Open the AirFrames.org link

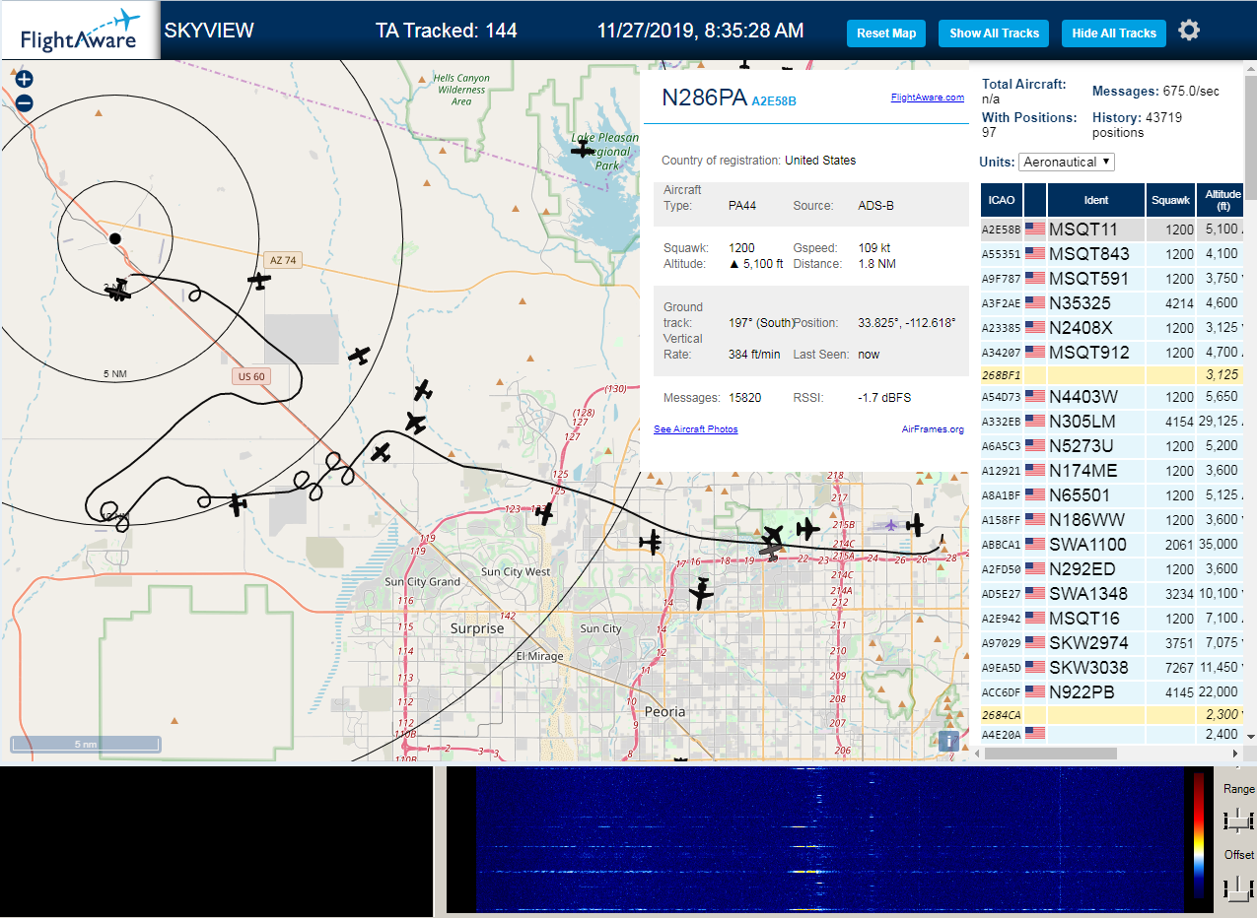(x=933, y=429)
